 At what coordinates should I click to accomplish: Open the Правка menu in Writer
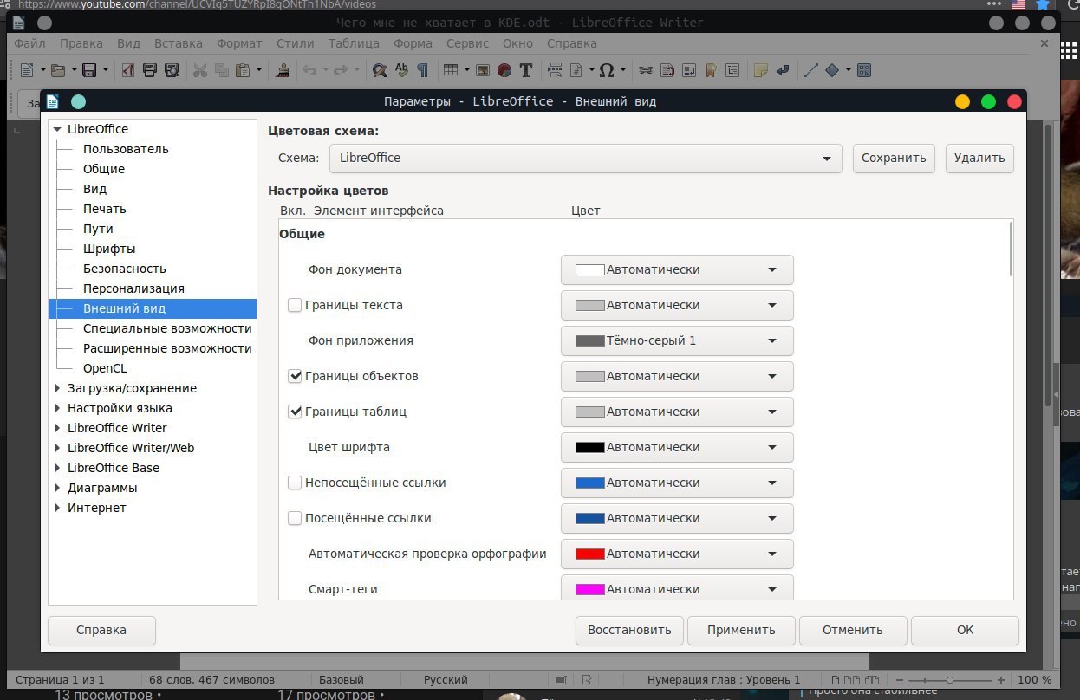pos(81,42)
